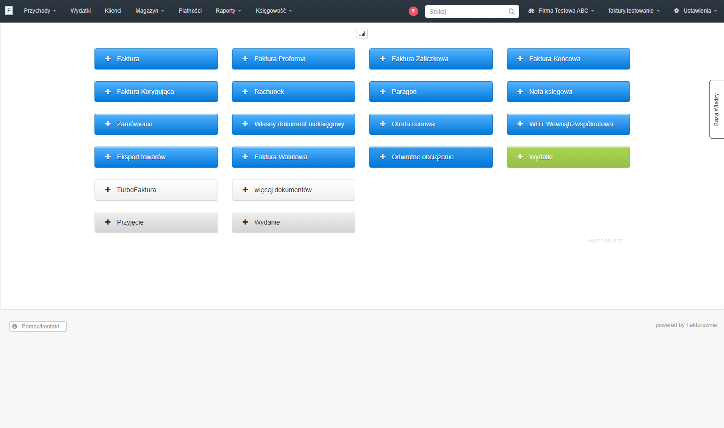The width and height of the screenshot is (724, 428).
Task: Open the Firma Testowa ABC dropdown
Action: click(561, 11)
